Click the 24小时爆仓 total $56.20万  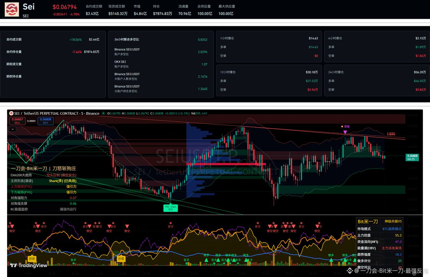tap(420, 72)
